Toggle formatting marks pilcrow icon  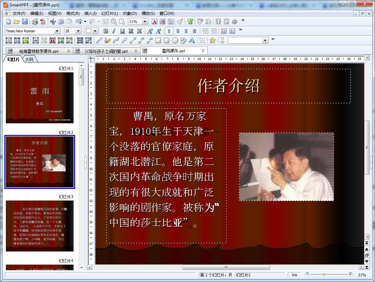[190, 22]
